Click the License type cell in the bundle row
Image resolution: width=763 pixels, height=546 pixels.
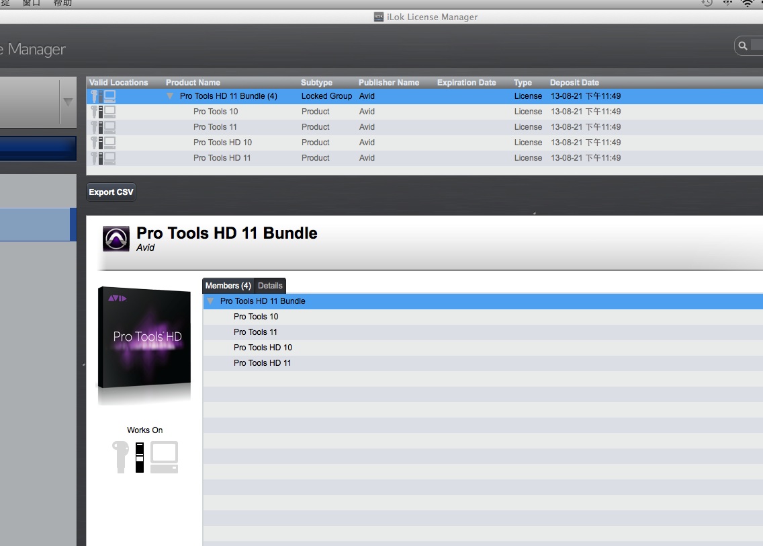pyautogui.click(x=528, y=96)
